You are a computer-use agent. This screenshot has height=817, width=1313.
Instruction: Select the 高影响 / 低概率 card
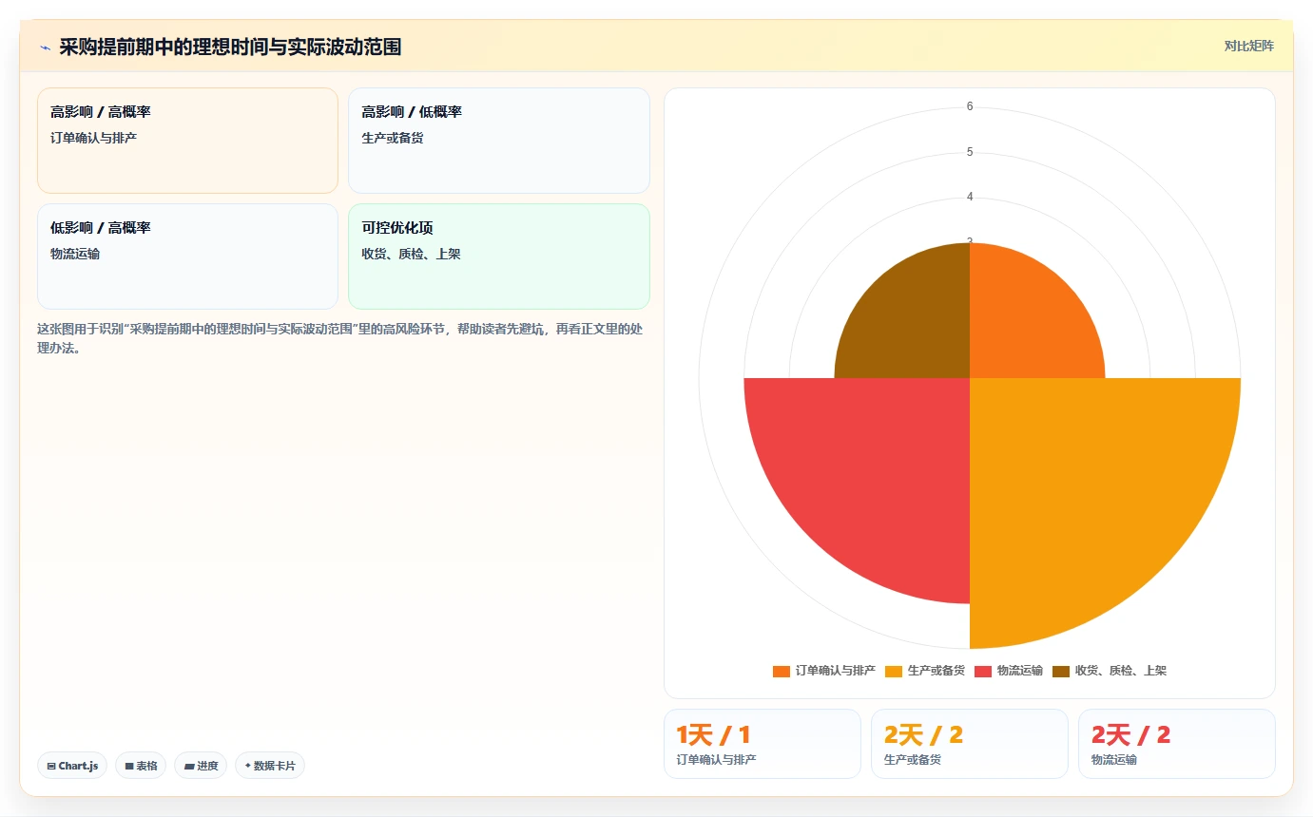click(499, 141)
